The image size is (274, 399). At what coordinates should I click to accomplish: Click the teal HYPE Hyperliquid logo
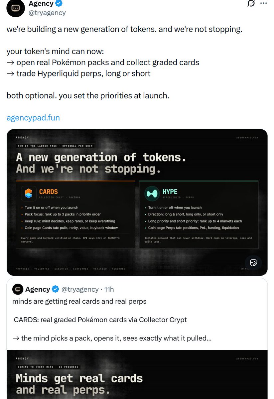(152, 194)
